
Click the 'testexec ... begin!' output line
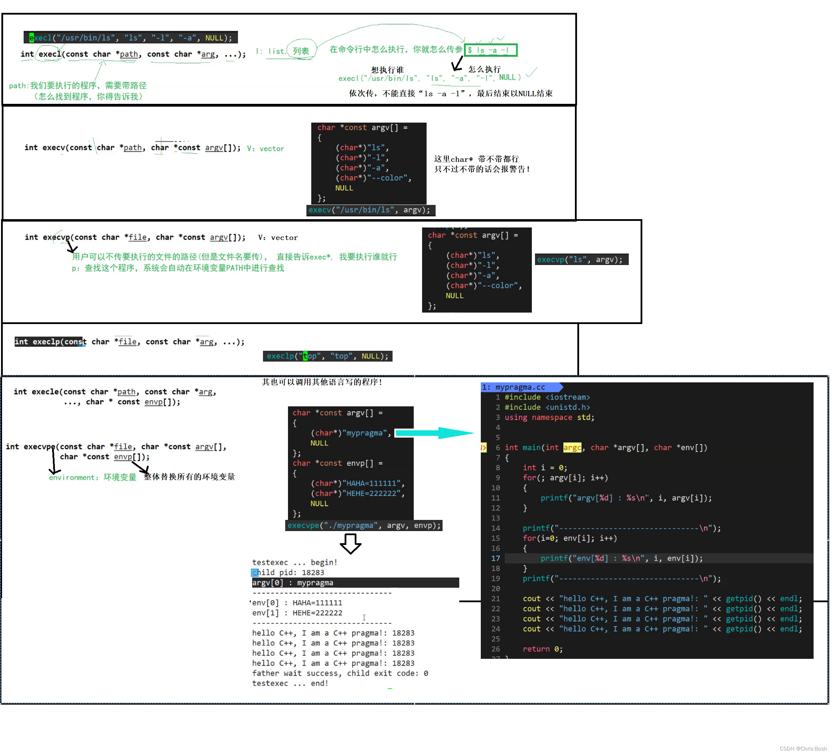pos(295,563)
